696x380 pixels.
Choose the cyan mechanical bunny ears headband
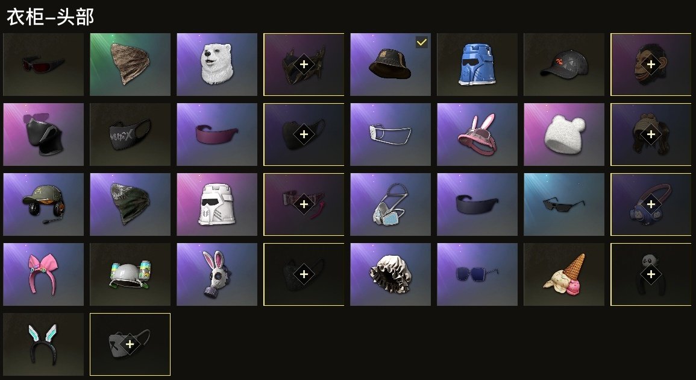(x=43, y=344)
